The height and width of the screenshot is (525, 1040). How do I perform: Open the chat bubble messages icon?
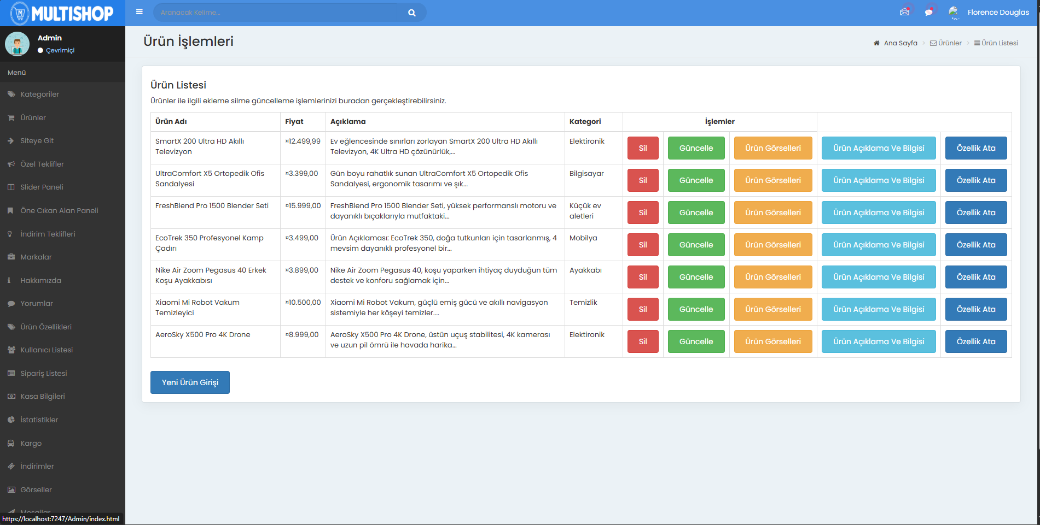928,12
